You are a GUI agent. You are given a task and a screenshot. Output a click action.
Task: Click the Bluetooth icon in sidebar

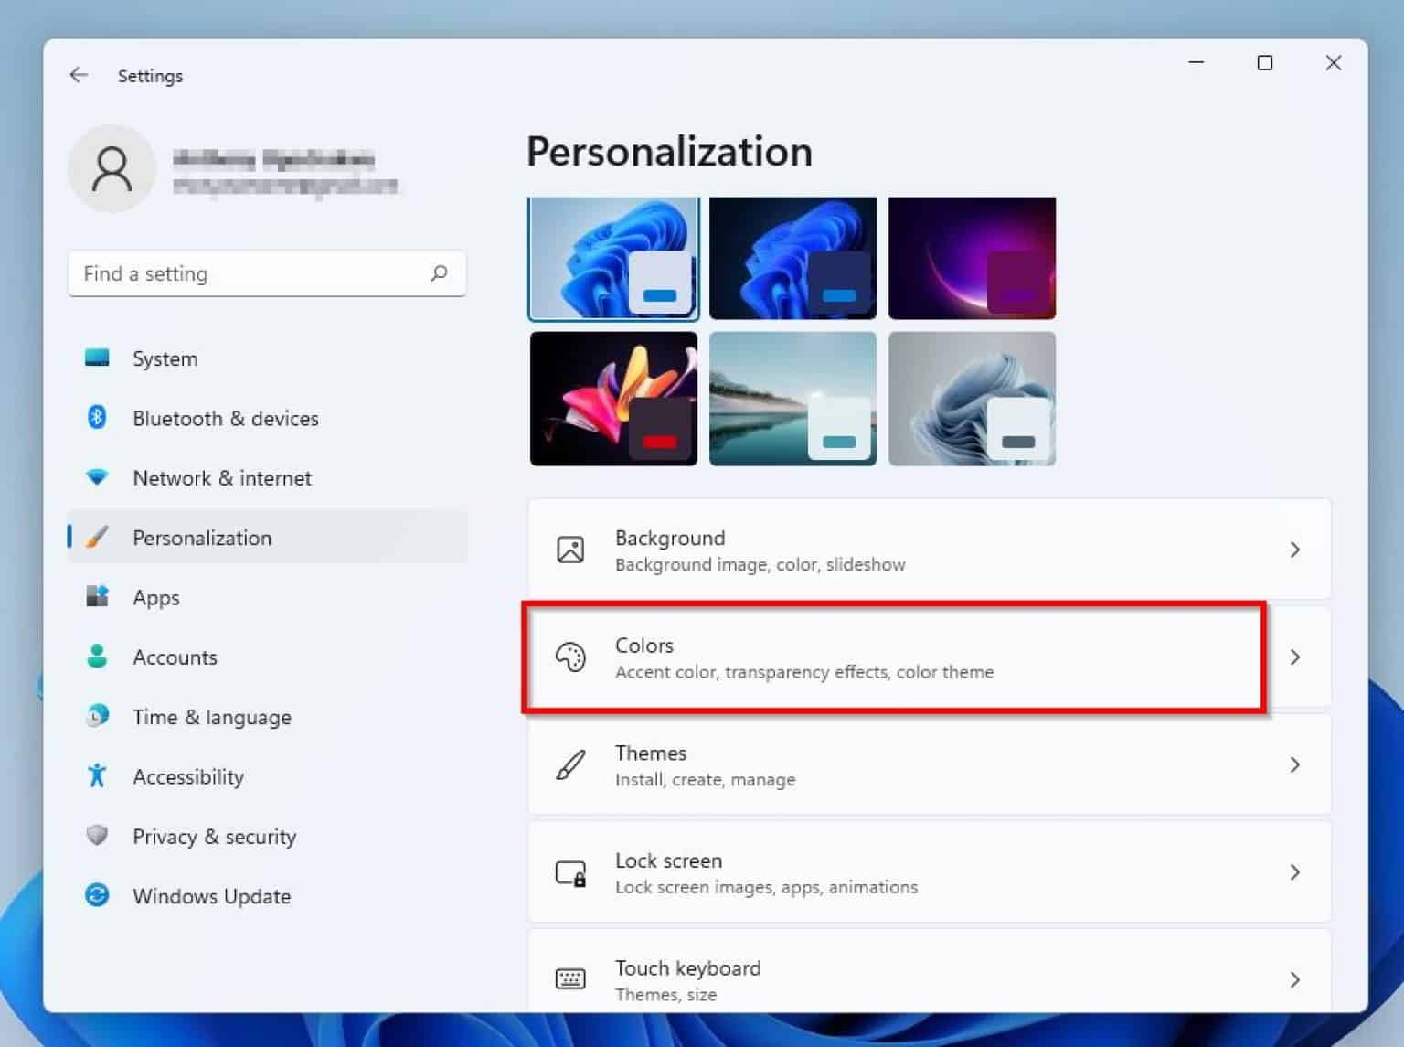click(97, 418)
